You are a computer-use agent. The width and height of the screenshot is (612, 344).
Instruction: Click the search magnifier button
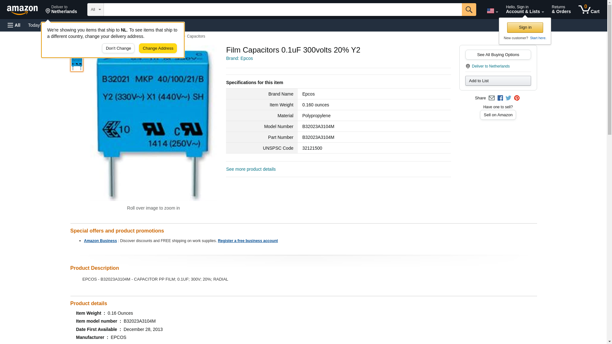click(x=469, y=10)
